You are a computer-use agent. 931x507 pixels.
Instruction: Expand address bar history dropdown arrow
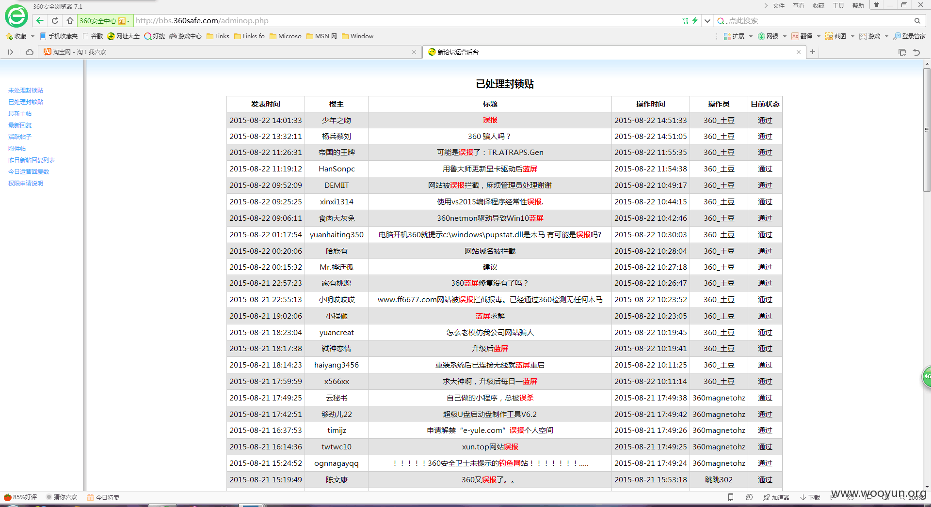coord(707,21)
